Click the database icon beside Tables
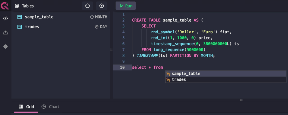This screenshot has height=115, width=288. click(17, 6)
